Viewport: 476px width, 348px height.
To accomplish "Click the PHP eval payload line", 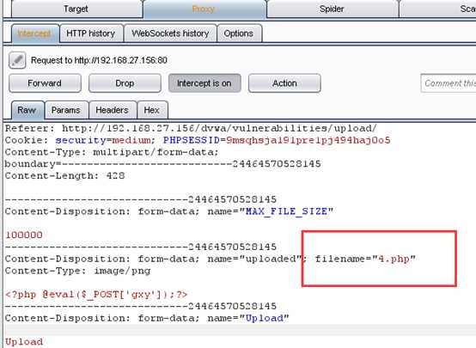I will (96, 295).
